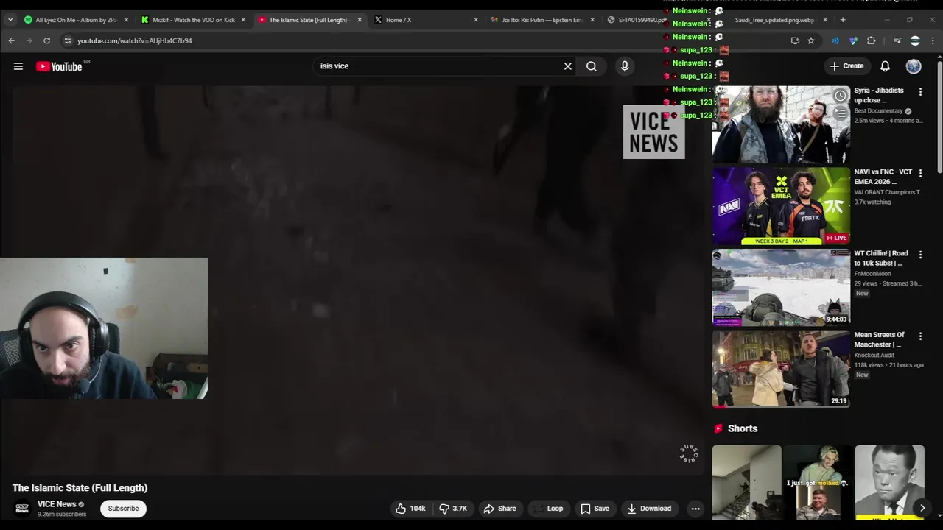Screen dimensions: 943x530
Task: Go back with browser back arrow
Action: [11, 40]
